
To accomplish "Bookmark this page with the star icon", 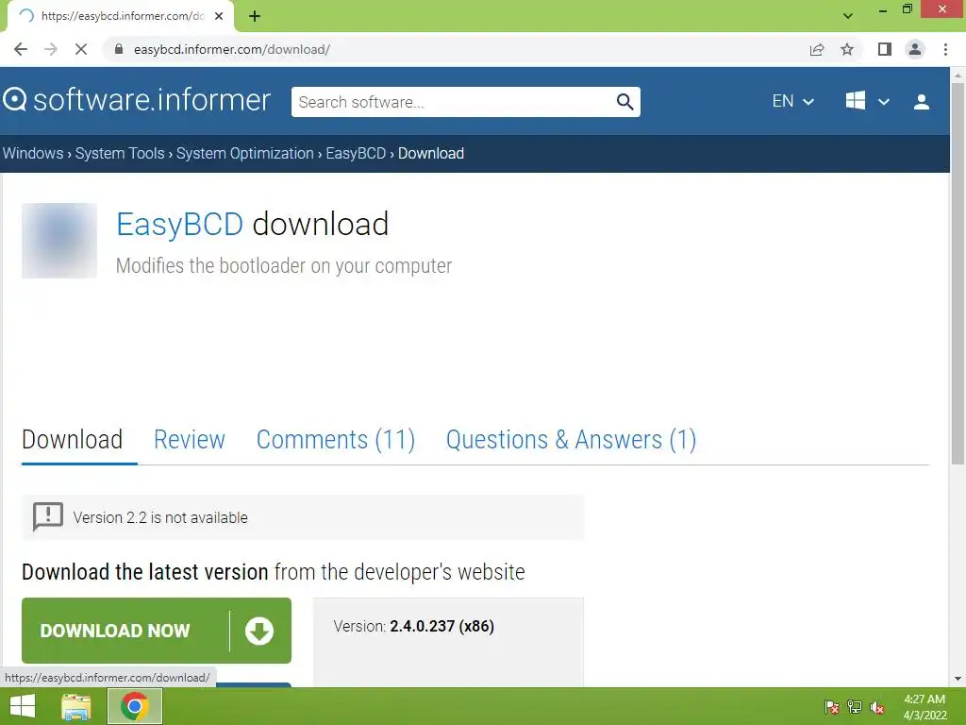I will [847, 49].
